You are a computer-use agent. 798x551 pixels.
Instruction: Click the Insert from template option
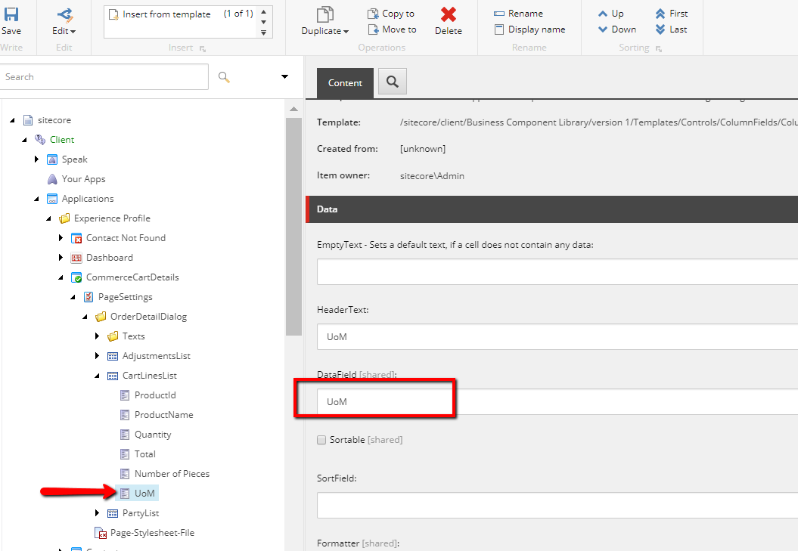pyautogui.click(x=166, y=14)
